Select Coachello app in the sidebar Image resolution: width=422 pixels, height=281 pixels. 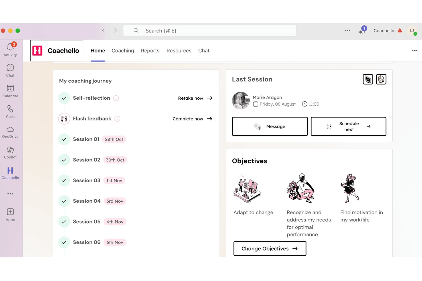10,173
